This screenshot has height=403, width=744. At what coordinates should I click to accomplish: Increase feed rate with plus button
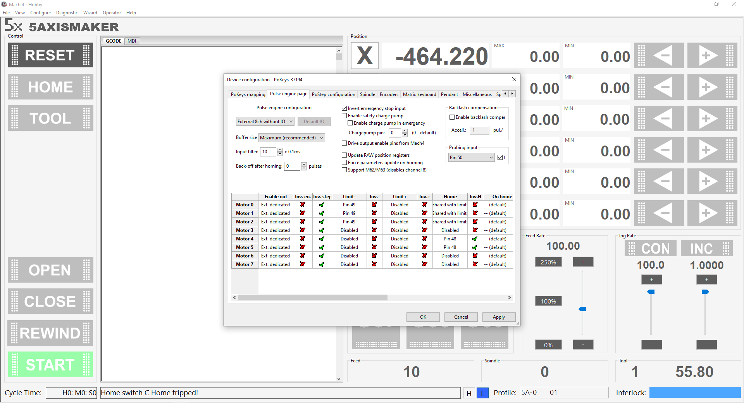(x=583, y=262)
